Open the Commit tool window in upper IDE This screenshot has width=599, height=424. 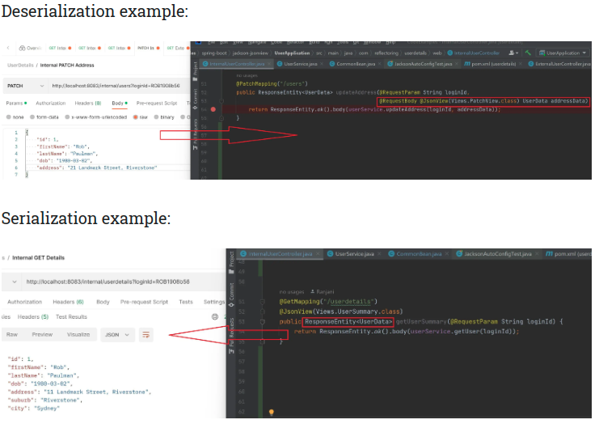pyautogui.click(x=195, y=99)
